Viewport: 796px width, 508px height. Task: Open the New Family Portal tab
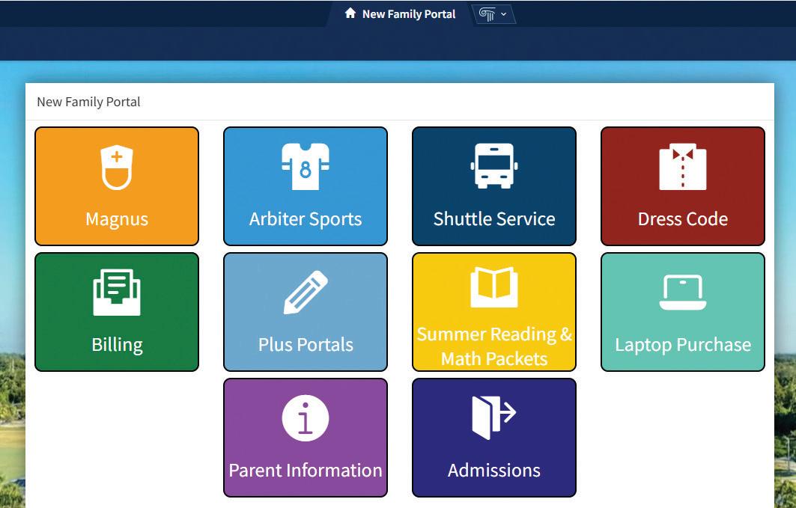pos(400,13)
